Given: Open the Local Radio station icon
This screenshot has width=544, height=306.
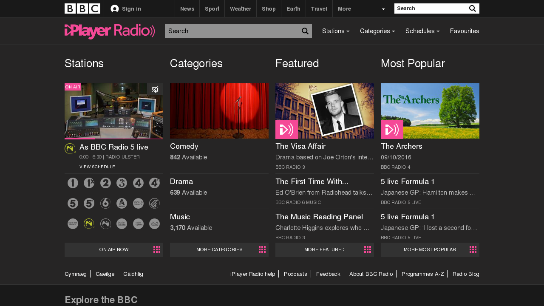Looking at the screenshot, I should [x=155, y=224].
